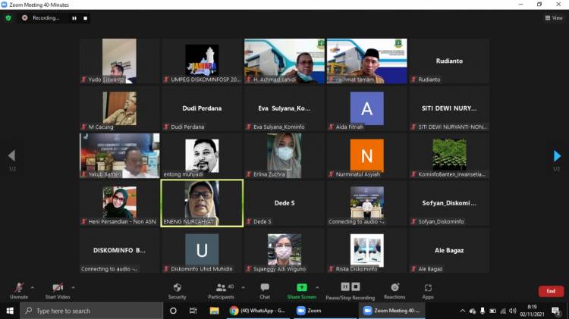Open volume control in system tray
The height and width of the screenshot is (319, 569).
point(513,311)
